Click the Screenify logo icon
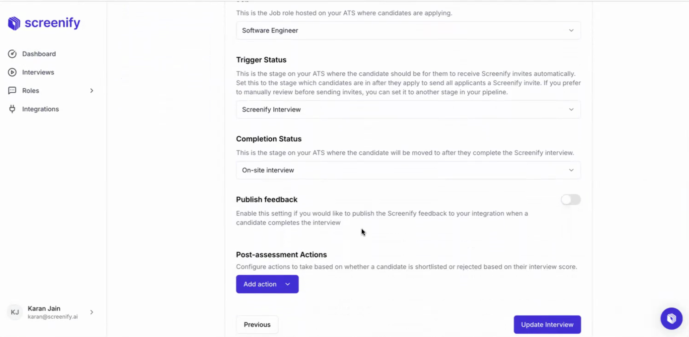Screen dimensions: 689x337 [x=14, y=23]
